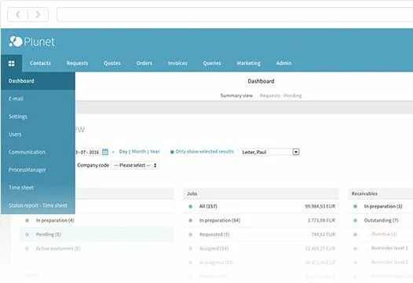Select the Pending (5) row
This screenshot has width=413, height=283.
coord(97,234)
